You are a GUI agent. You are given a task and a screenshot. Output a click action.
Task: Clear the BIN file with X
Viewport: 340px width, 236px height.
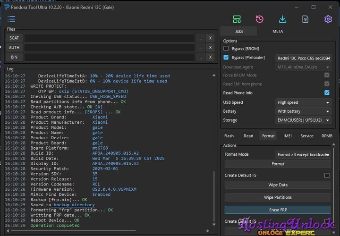coord(210,57)
